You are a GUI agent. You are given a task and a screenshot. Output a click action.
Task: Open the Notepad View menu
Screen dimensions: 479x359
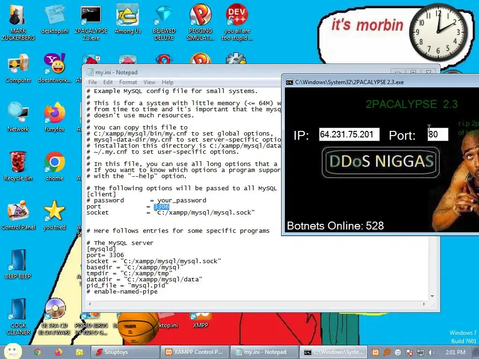(149, 82)
